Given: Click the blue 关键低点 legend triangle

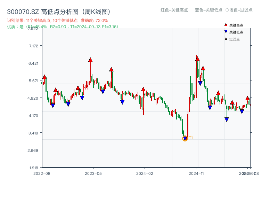Looking at the screenshot, I should tap(226, 32).
